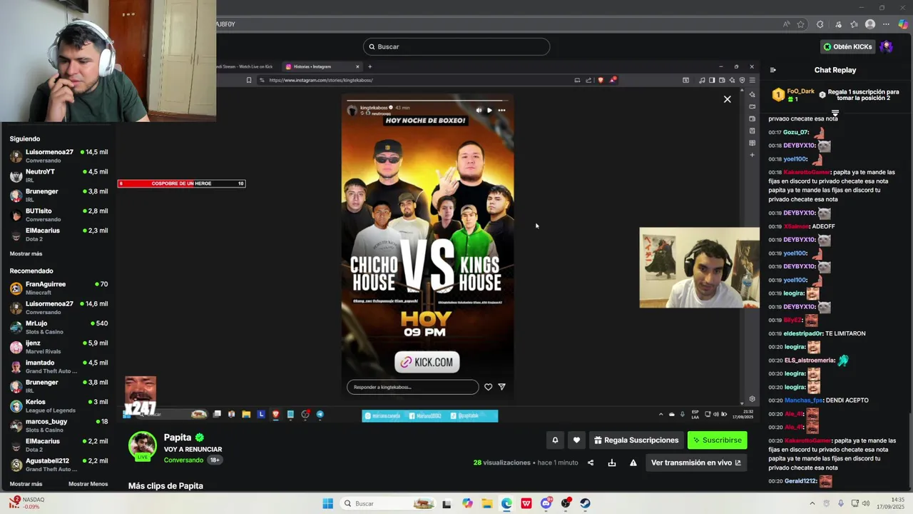Open Kerios League of Legends channel
Viewport: 913px width, 514px height.
(x=58, y=405)
